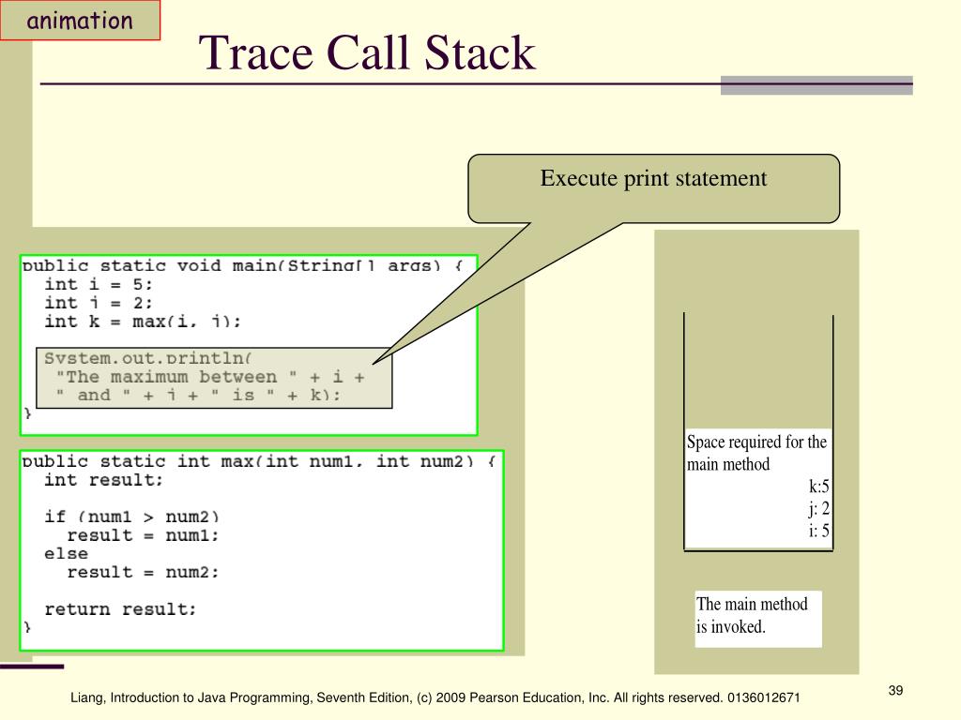Click line '" and " + j + " is " + k);'
The image size is (961, 720).
pos(197,395)
